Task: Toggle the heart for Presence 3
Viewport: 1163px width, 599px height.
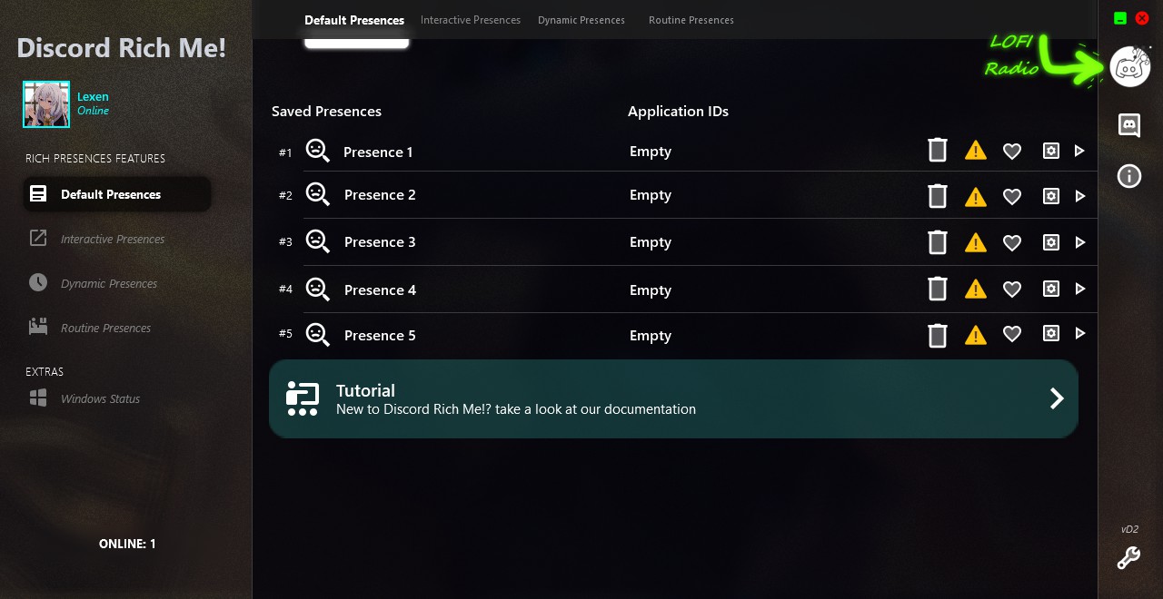Action: (1012, 243)
